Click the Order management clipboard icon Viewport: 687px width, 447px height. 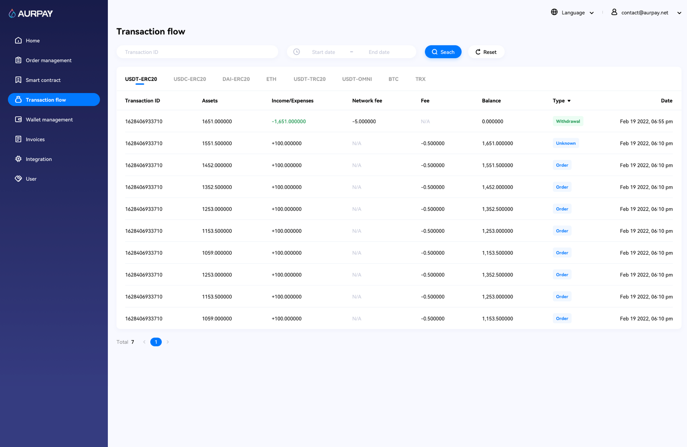point(18,60)
